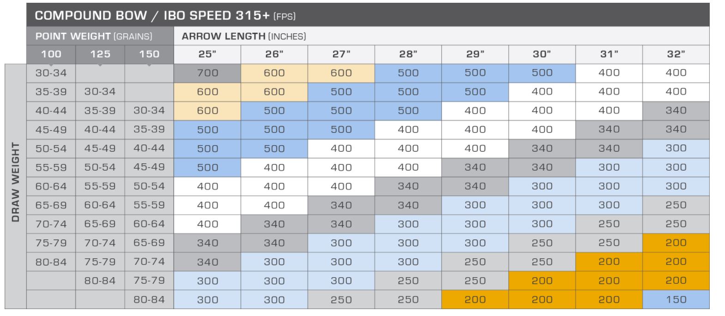Select the 200 cell in the 29" column
The image size is (725, 316).
point(475,299)
